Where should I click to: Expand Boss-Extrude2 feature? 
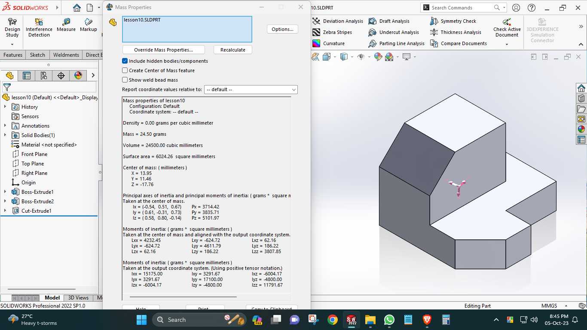tap(5, 202)
